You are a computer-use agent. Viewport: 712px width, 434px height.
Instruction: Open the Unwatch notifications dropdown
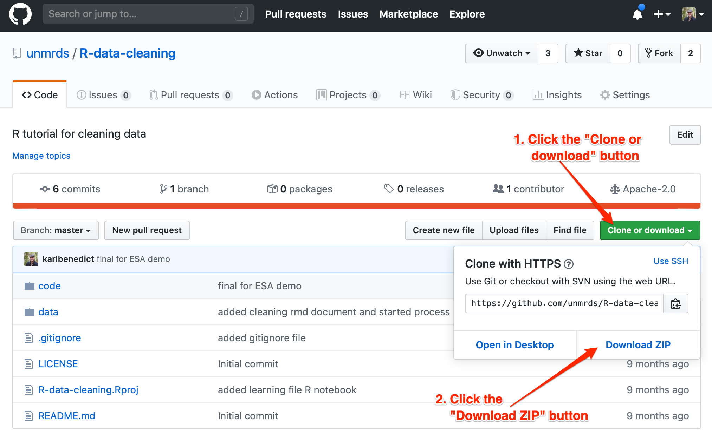(x=501, y=53)
